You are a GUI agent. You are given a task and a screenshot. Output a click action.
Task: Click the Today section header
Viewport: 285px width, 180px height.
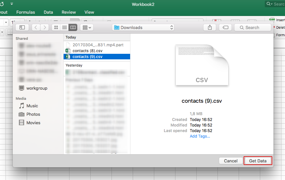(71, 37)
